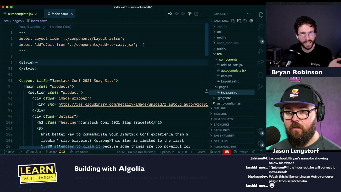Expand the node_modules folder
Image resolution: width=341 pixels, height=192 pixels.
click(228, 43)
